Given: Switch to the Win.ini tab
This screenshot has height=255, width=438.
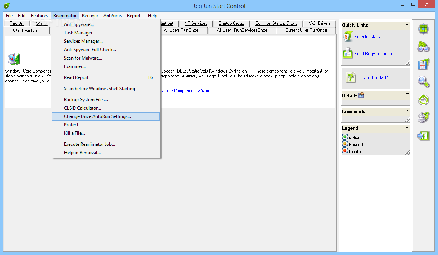Looking at the screenshot, I should (x=42, y=23).
